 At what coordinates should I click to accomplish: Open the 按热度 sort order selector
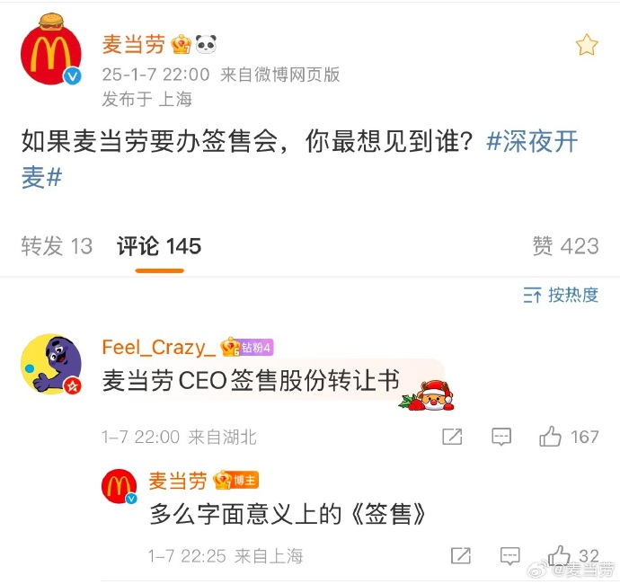pyautogui.click(x=561, y=295)
